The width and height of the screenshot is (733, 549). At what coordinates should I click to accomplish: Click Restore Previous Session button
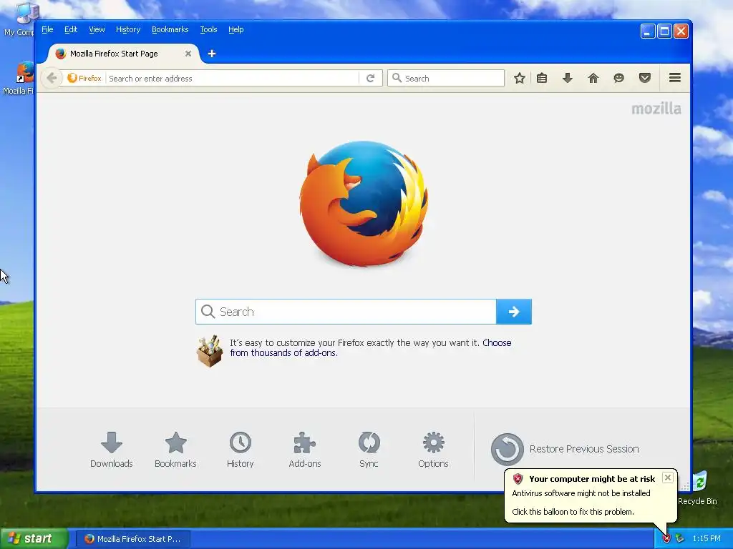pos(565,449)
